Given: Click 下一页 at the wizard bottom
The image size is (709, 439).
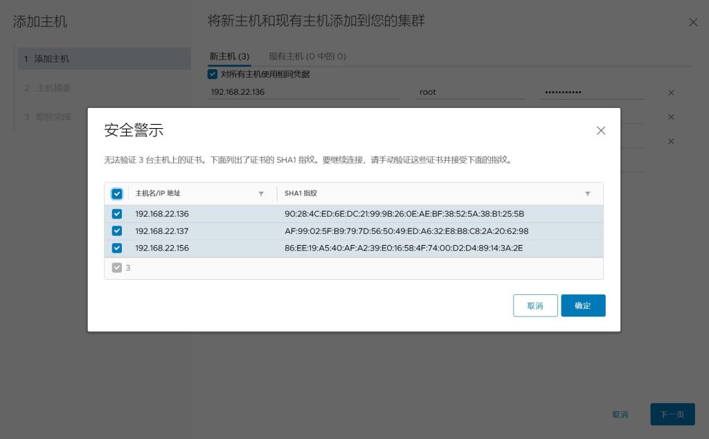Looking at the screenshot, I should pos(672,414).
